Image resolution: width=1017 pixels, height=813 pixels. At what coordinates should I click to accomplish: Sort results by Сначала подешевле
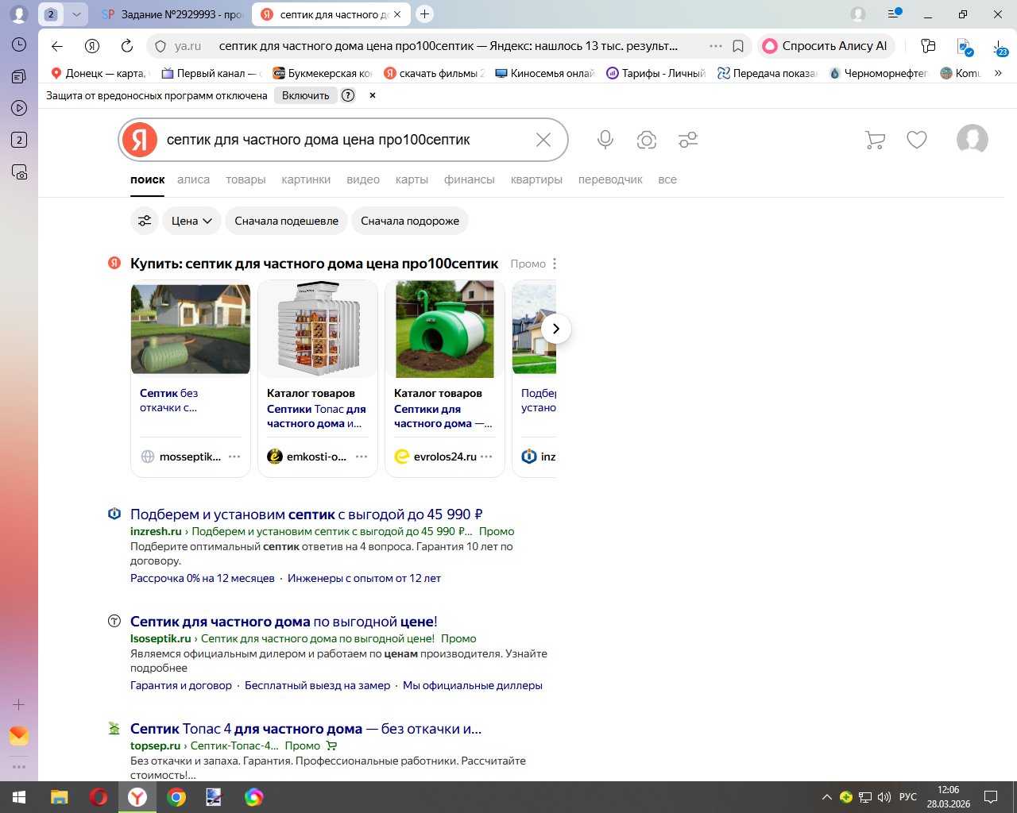(286, 221)
